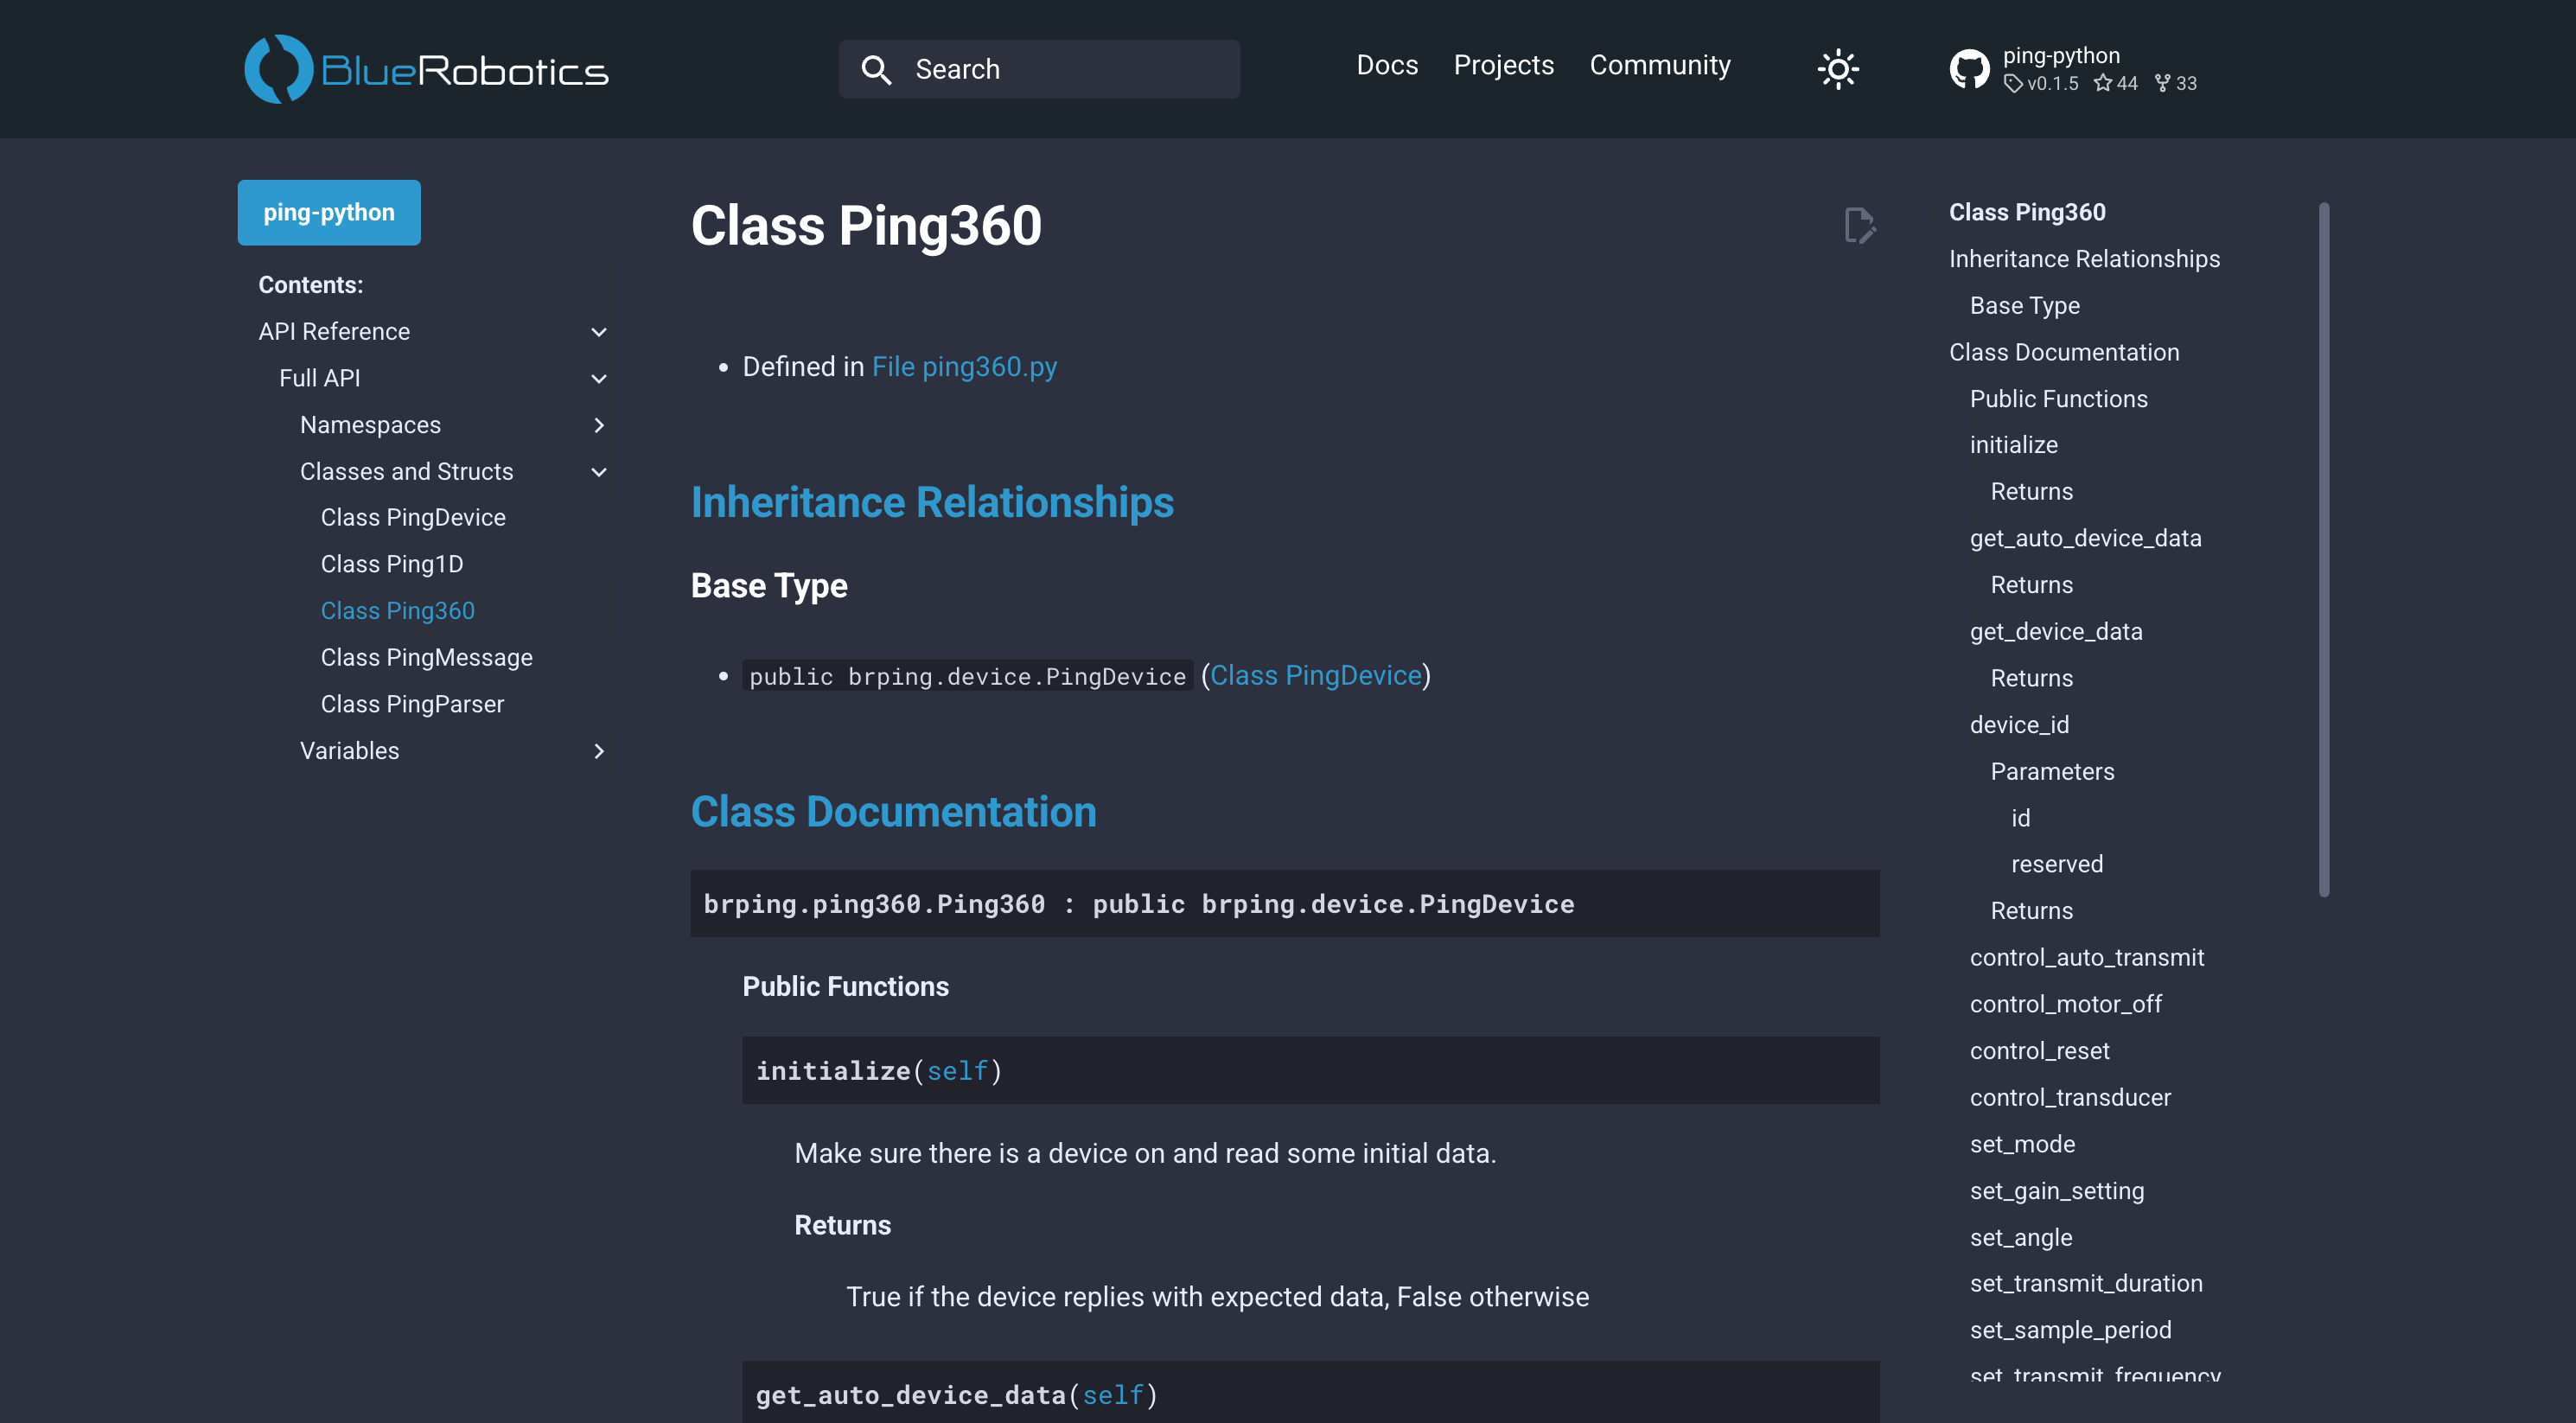Click the Class Documentation heading

[x=893, y=811]
